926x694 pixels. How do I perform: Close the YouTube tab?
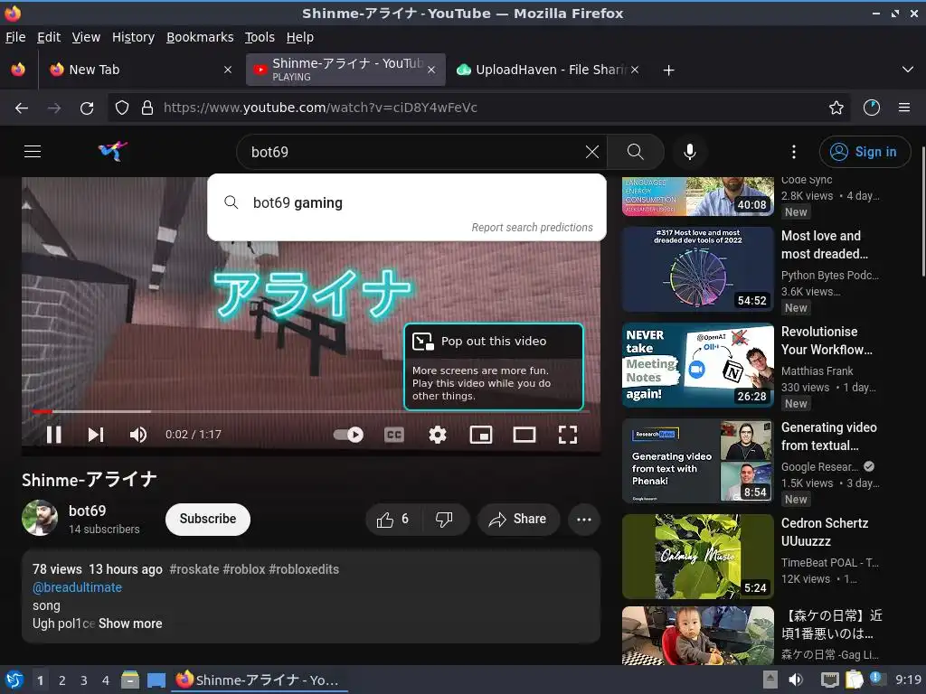click(x=431, y=70)
